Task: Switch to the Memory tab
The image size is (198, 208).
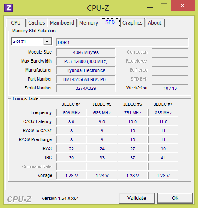Action: 89,22
